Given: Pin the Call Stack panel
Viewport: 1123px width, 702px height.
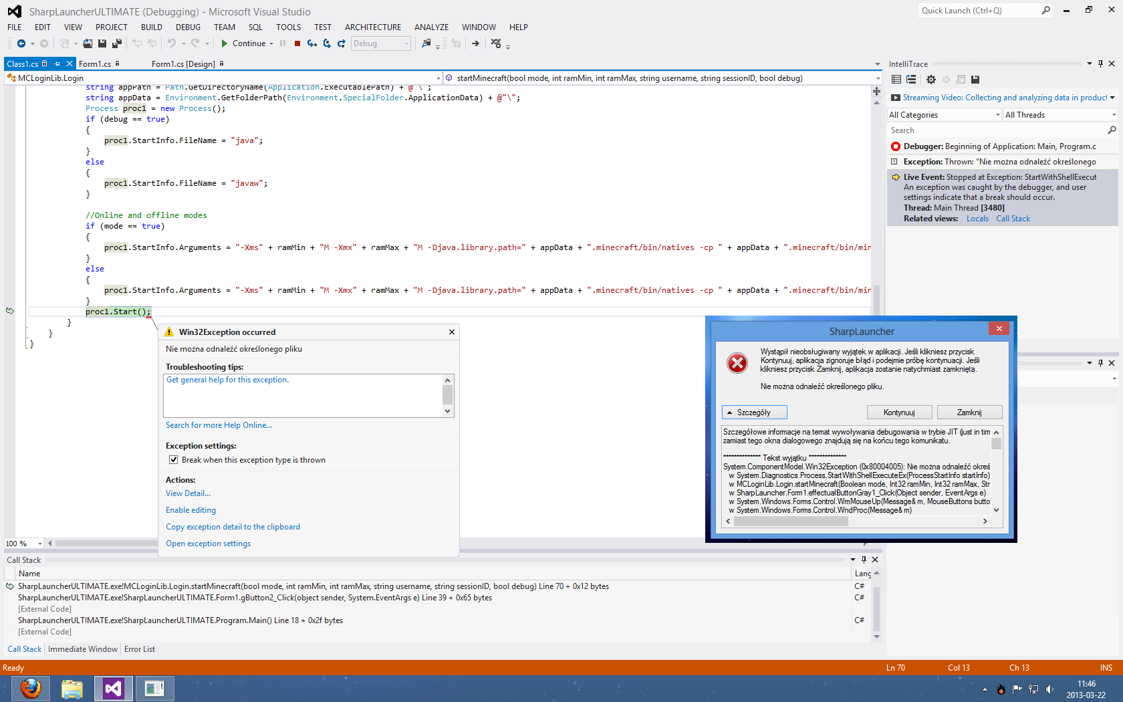Looking at the screenshot, I should click(864, 560).
